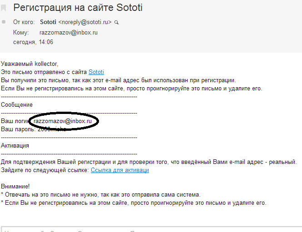
Task: Click the От кого: label
Action: (24, 22)
